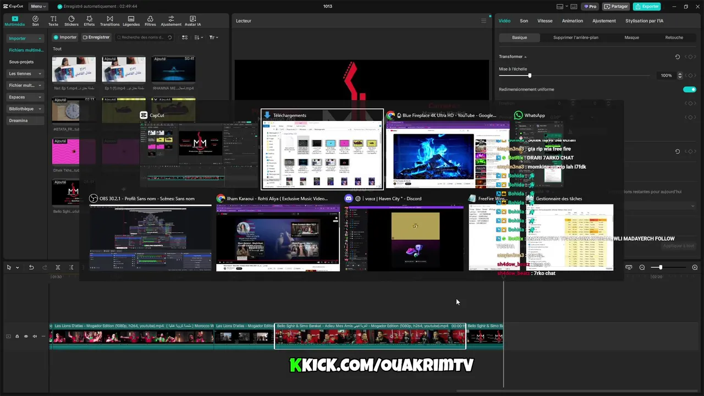Open the Multimédia panel icon
The image size is (704, 396).
tap(14, 21)
